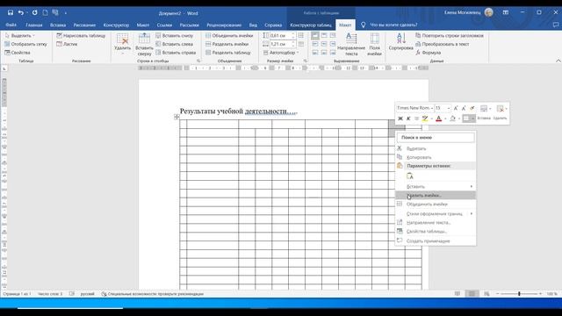Click the Поиск в меню search field
This screenshot has width=562, height=316.
pos(436,138)
